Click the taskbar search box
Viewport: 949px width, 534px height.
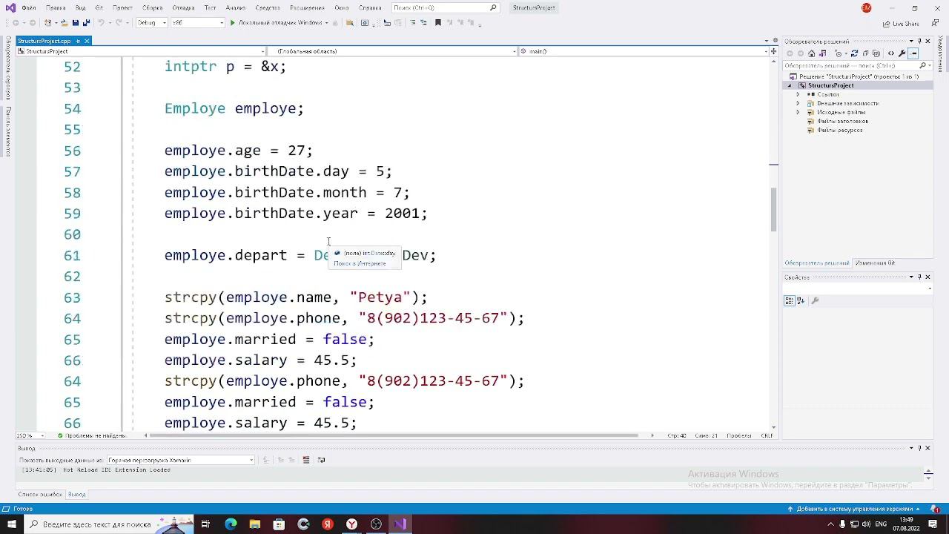click(x=108, y=524)
